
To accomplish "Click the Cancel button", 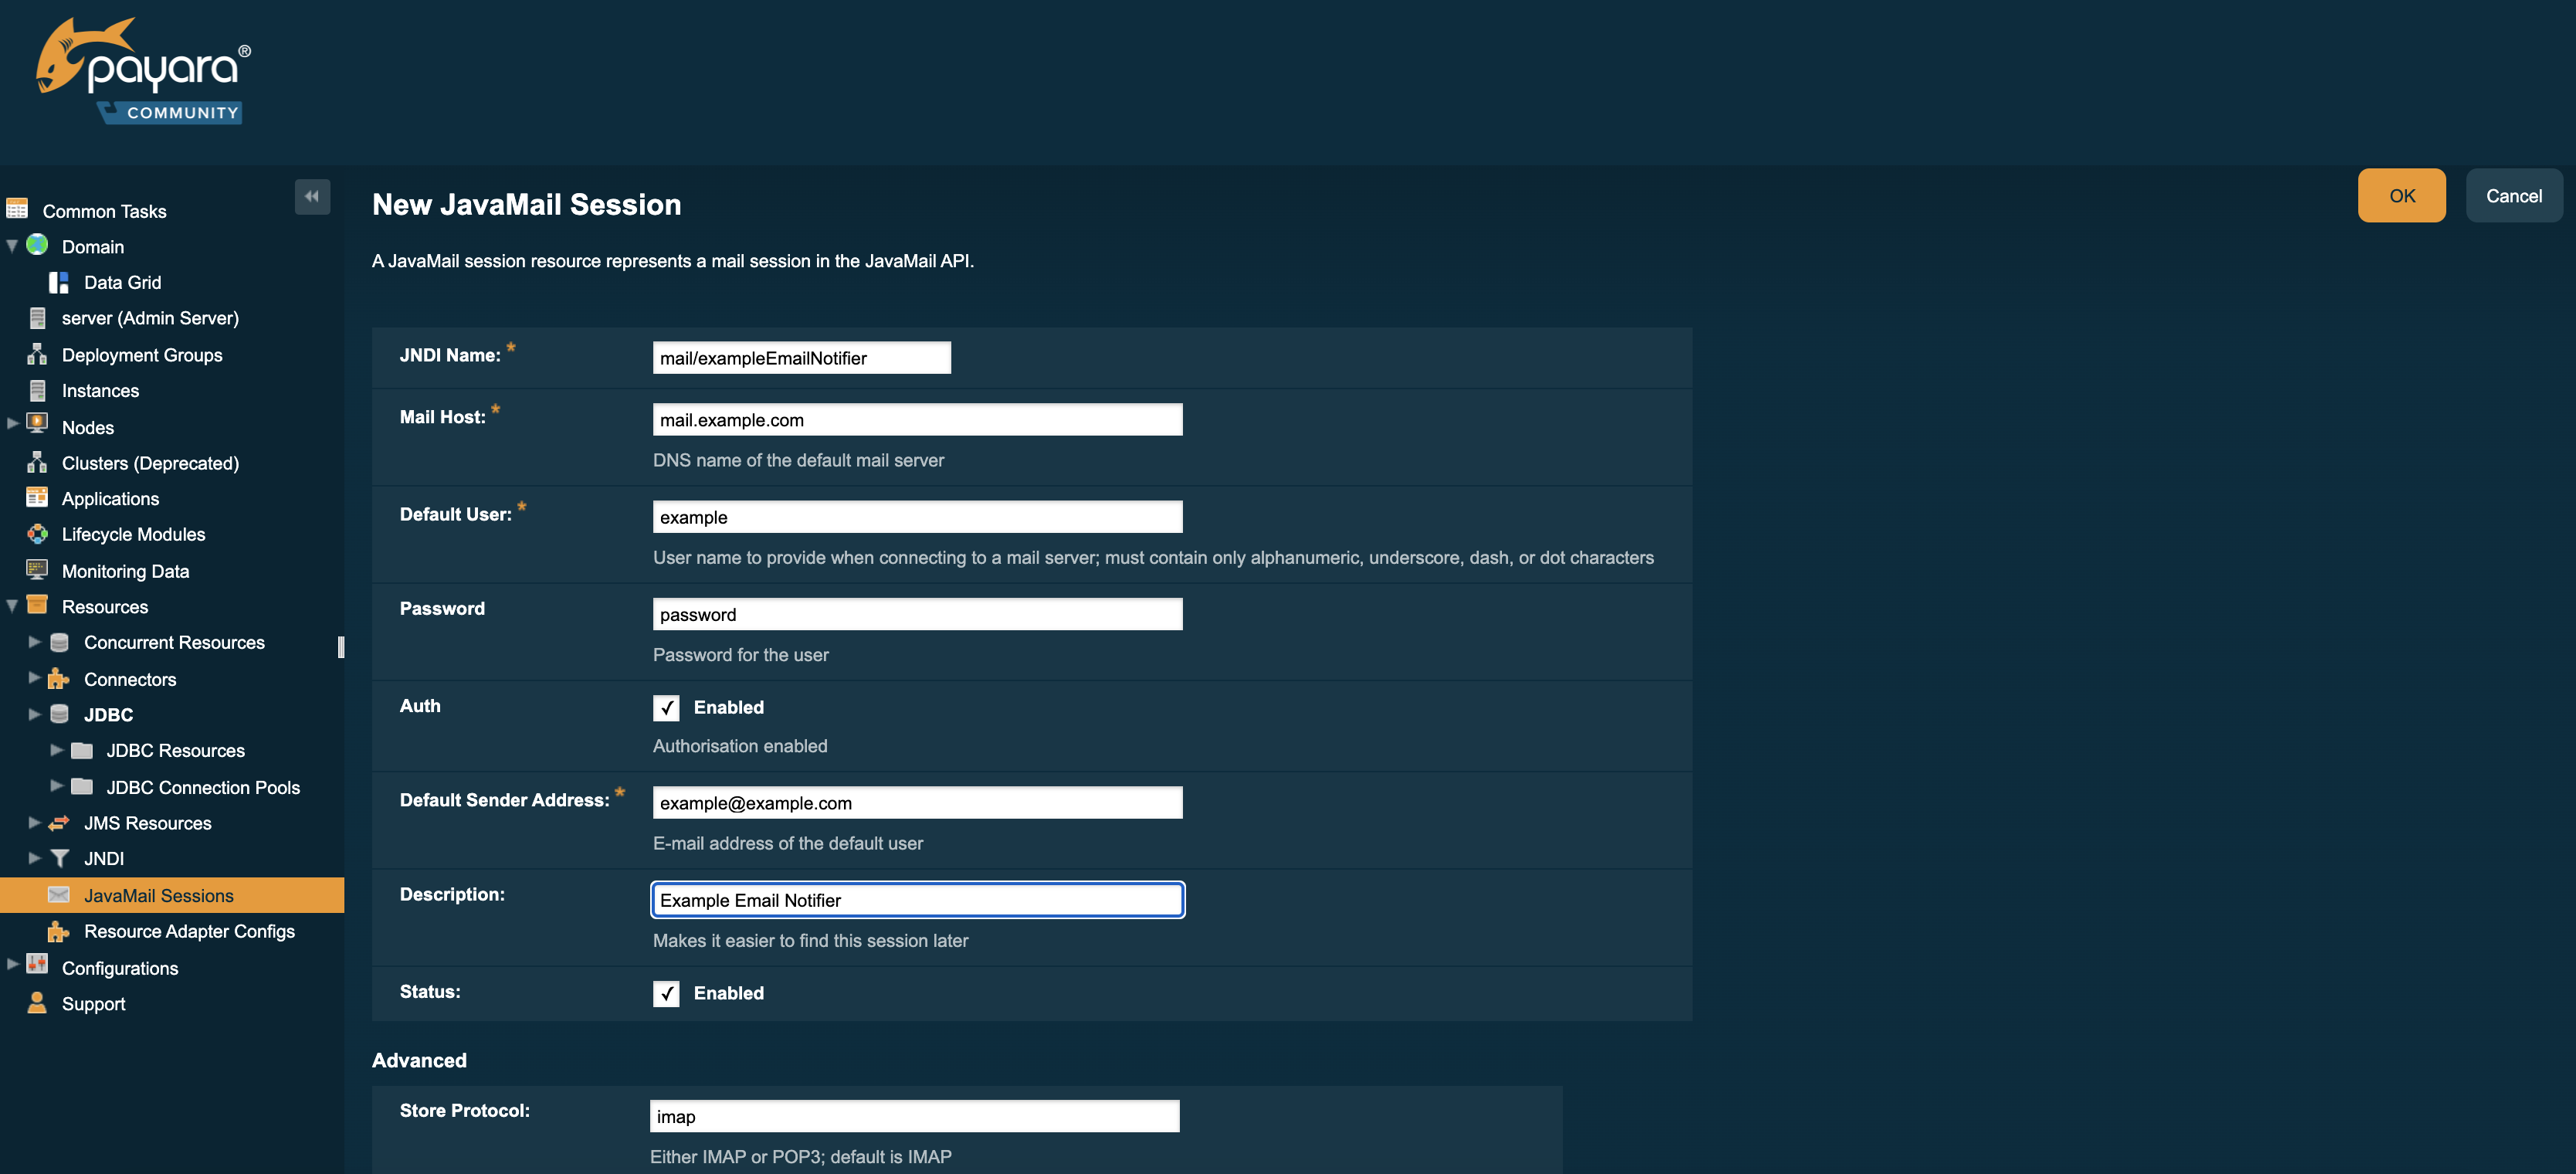I will [x=2513, y=196].
